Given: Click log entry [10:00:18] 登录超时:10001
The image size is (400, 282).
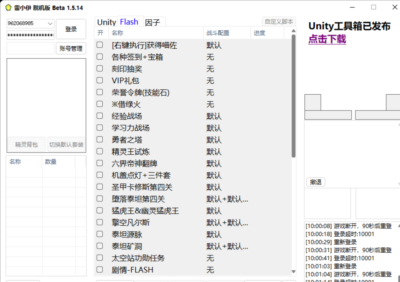Looking at the screenshot, I should pos(340,234).
